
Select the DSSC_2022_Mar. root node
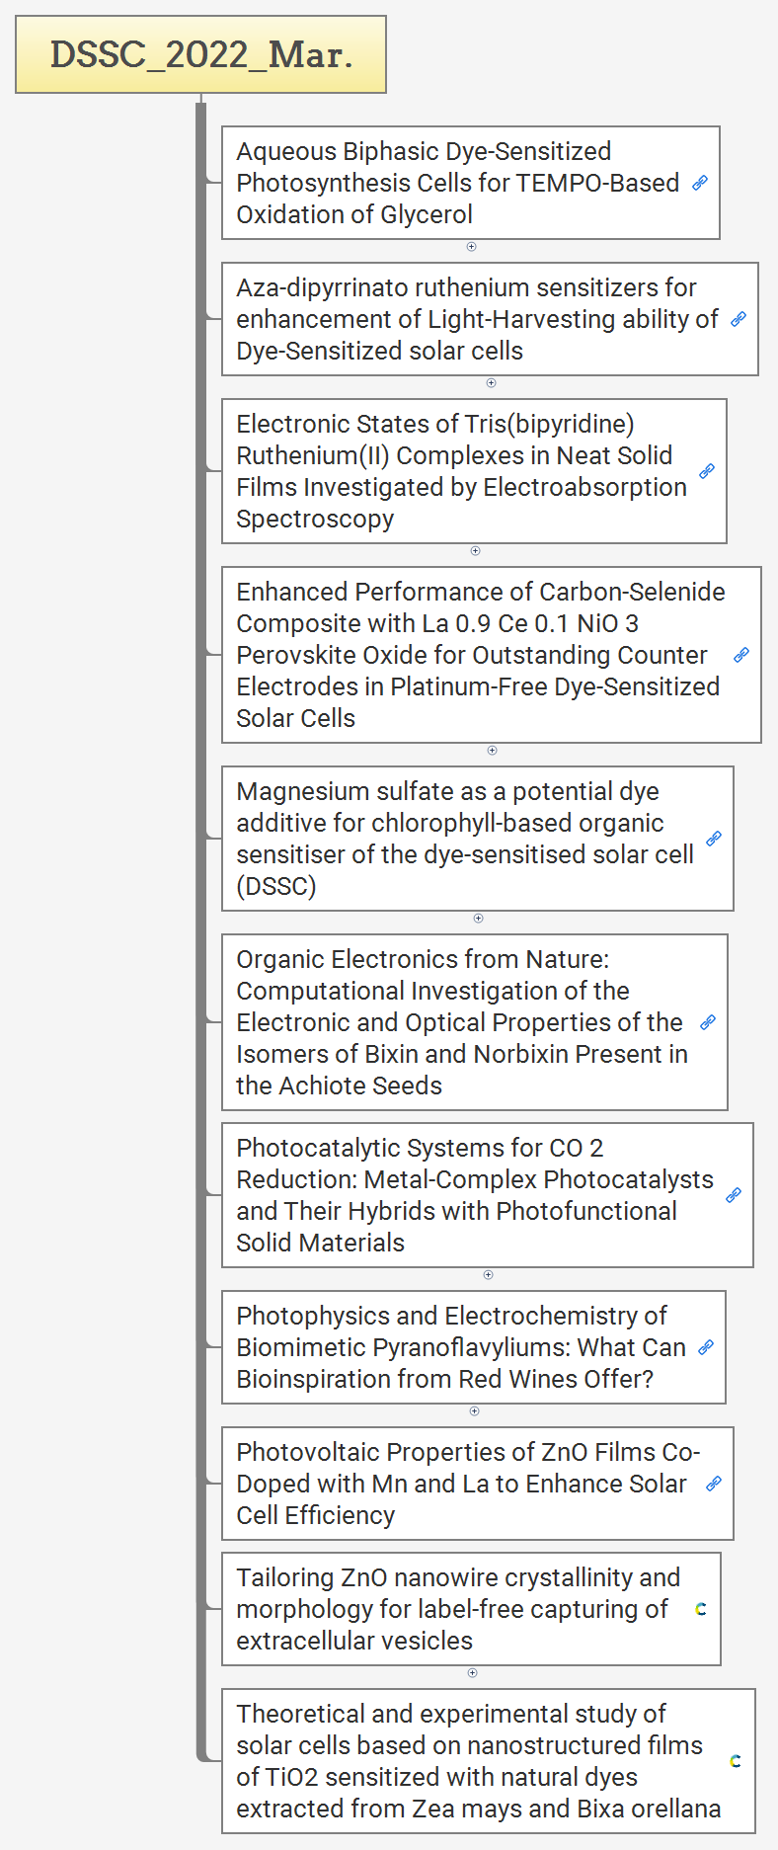coord(200,54)
